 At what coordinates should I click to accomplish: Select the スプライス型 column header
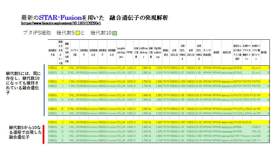click(75, 52)
